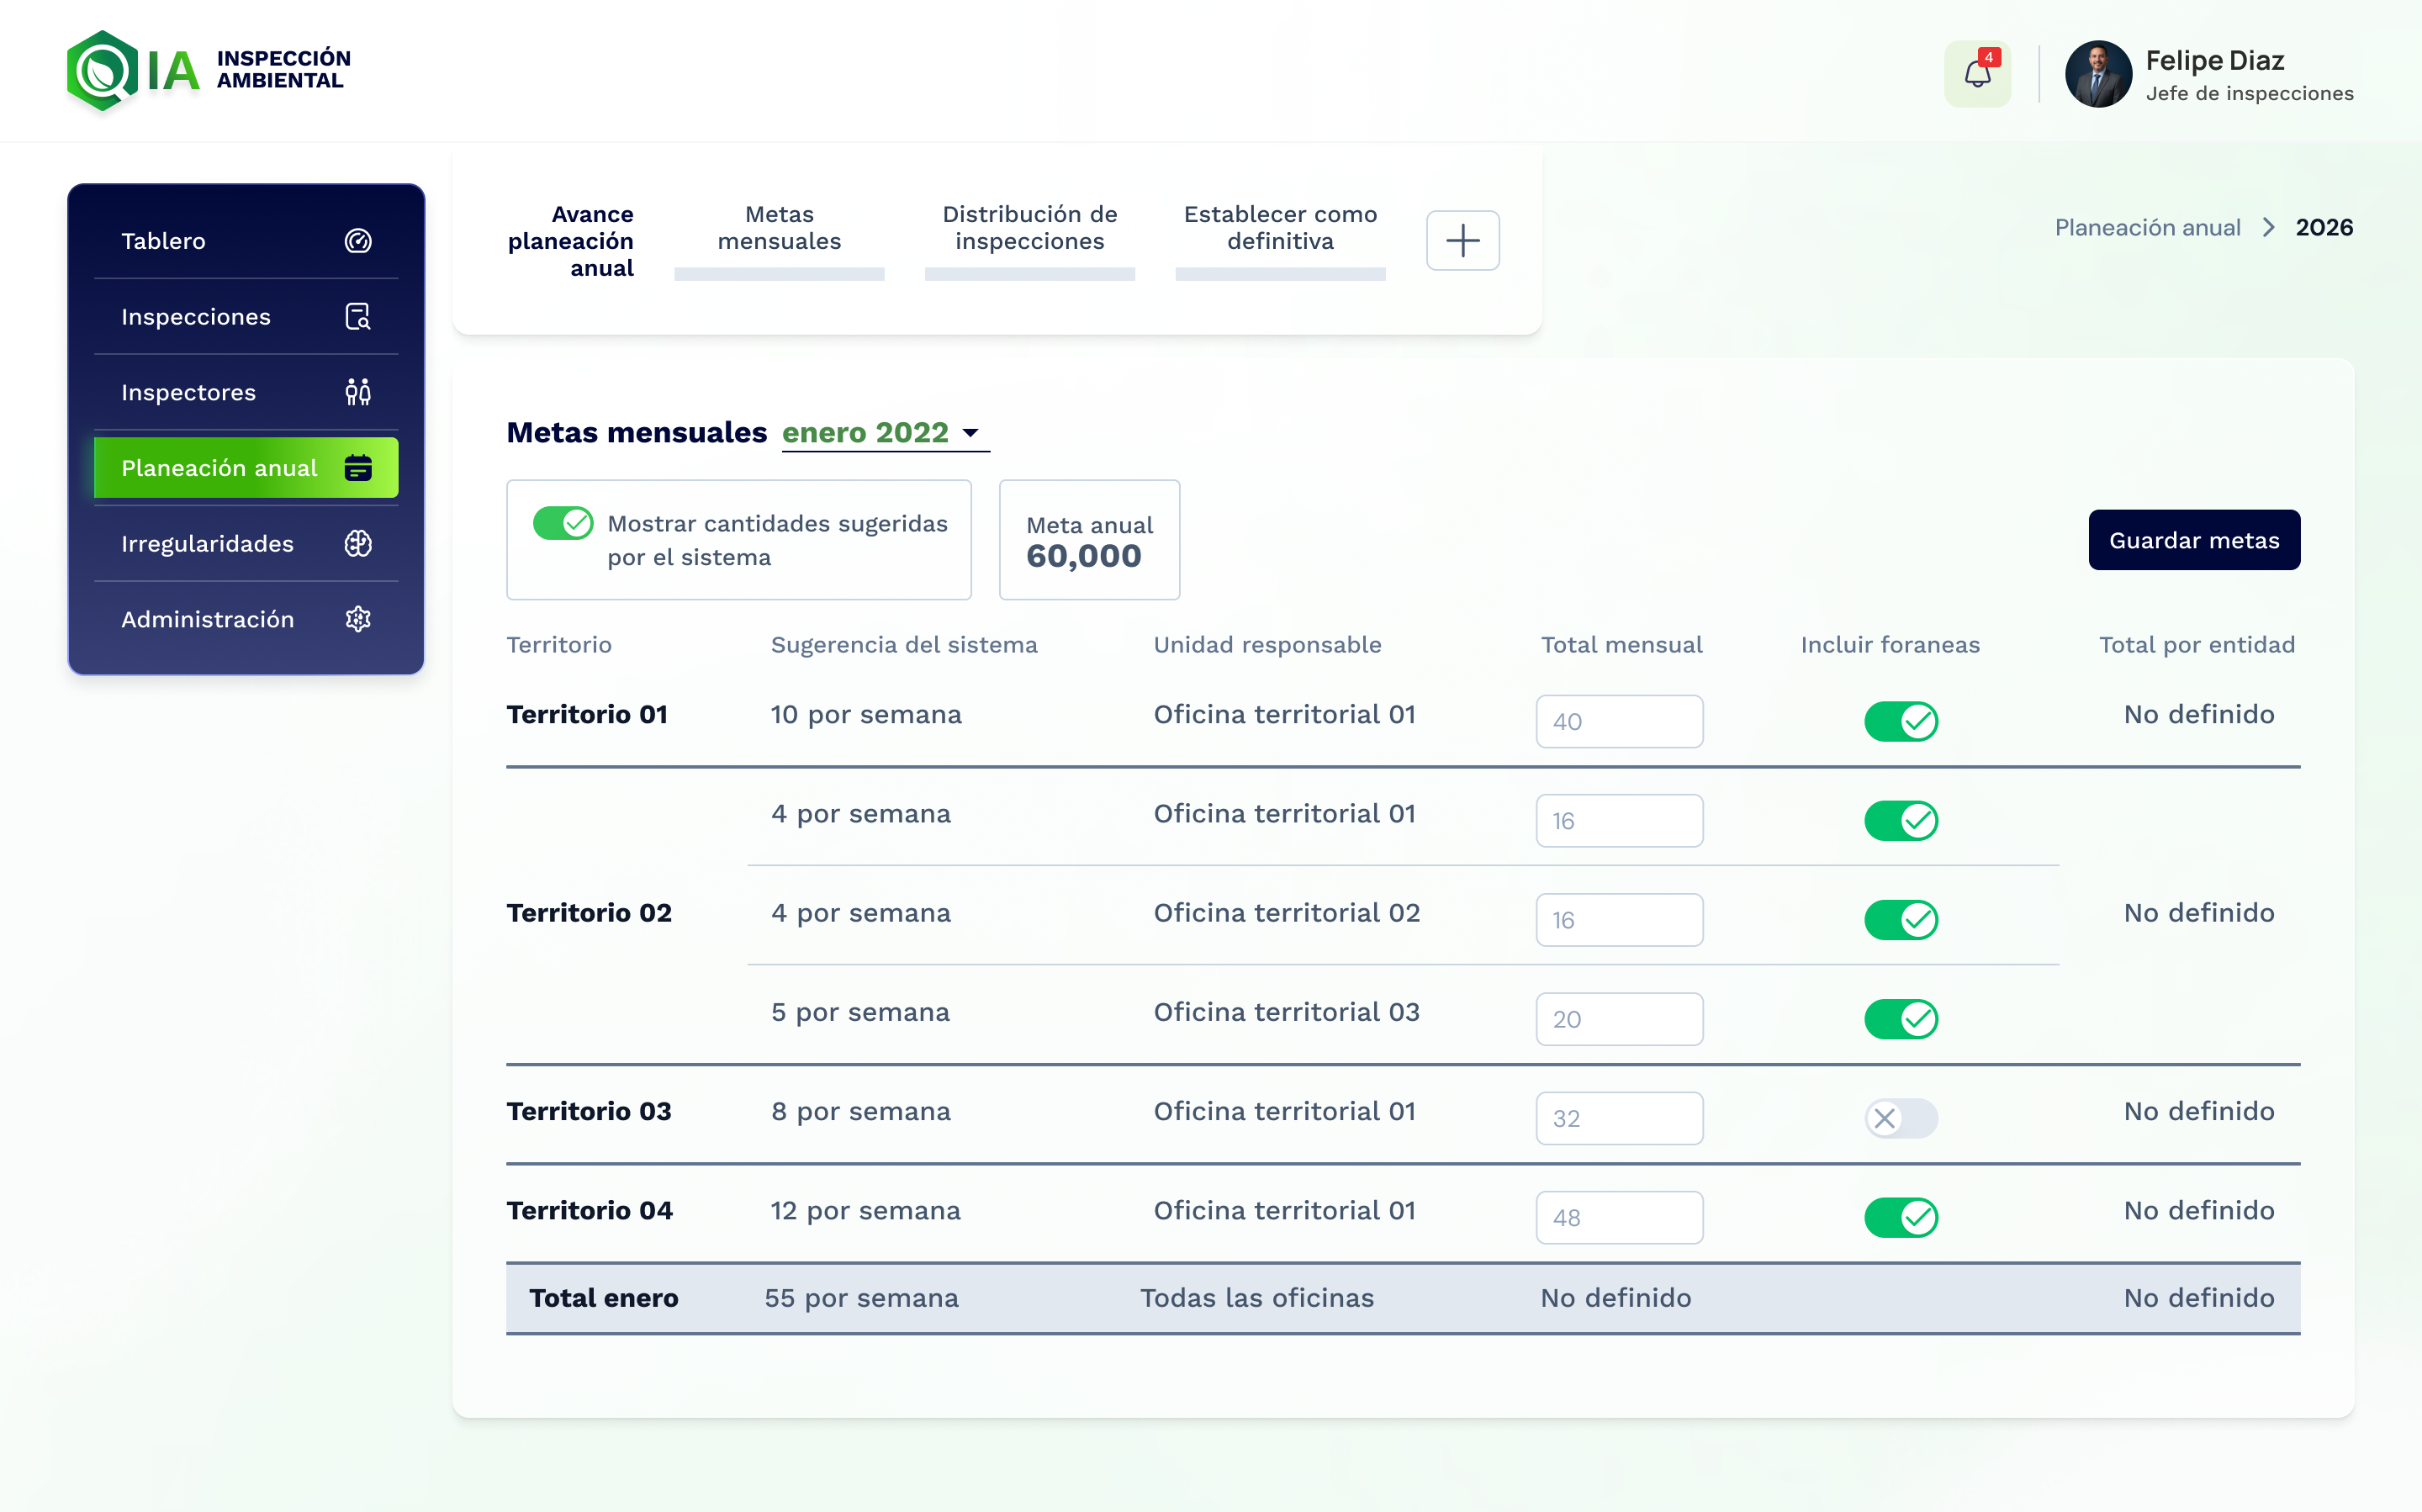Click the Planeación anual calendar icon
The image size is (2422, 1512).
[x=358, y=468]
